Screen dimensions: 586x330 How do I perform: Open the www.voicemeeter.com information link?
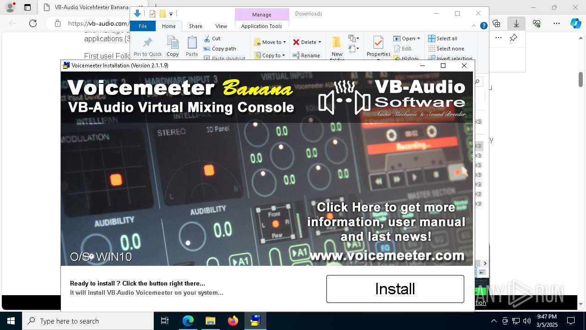(x=387, y=255)
